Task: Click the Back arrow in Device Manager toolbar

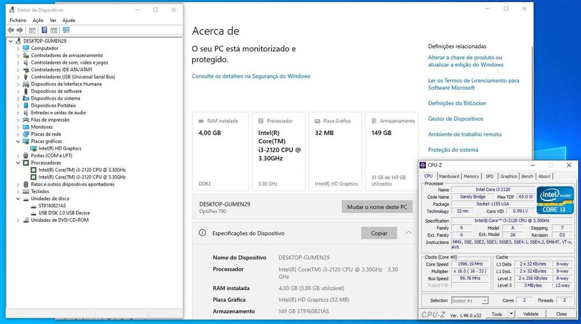Action: (10, 30)
